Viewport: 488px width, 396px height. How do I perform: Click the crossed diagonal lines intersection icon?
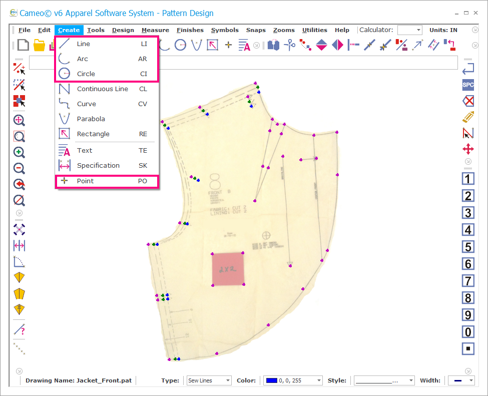click(20, 230)
